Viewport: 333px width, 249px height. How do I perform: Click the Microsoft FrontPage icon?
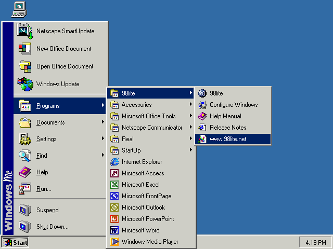[114, 196]
